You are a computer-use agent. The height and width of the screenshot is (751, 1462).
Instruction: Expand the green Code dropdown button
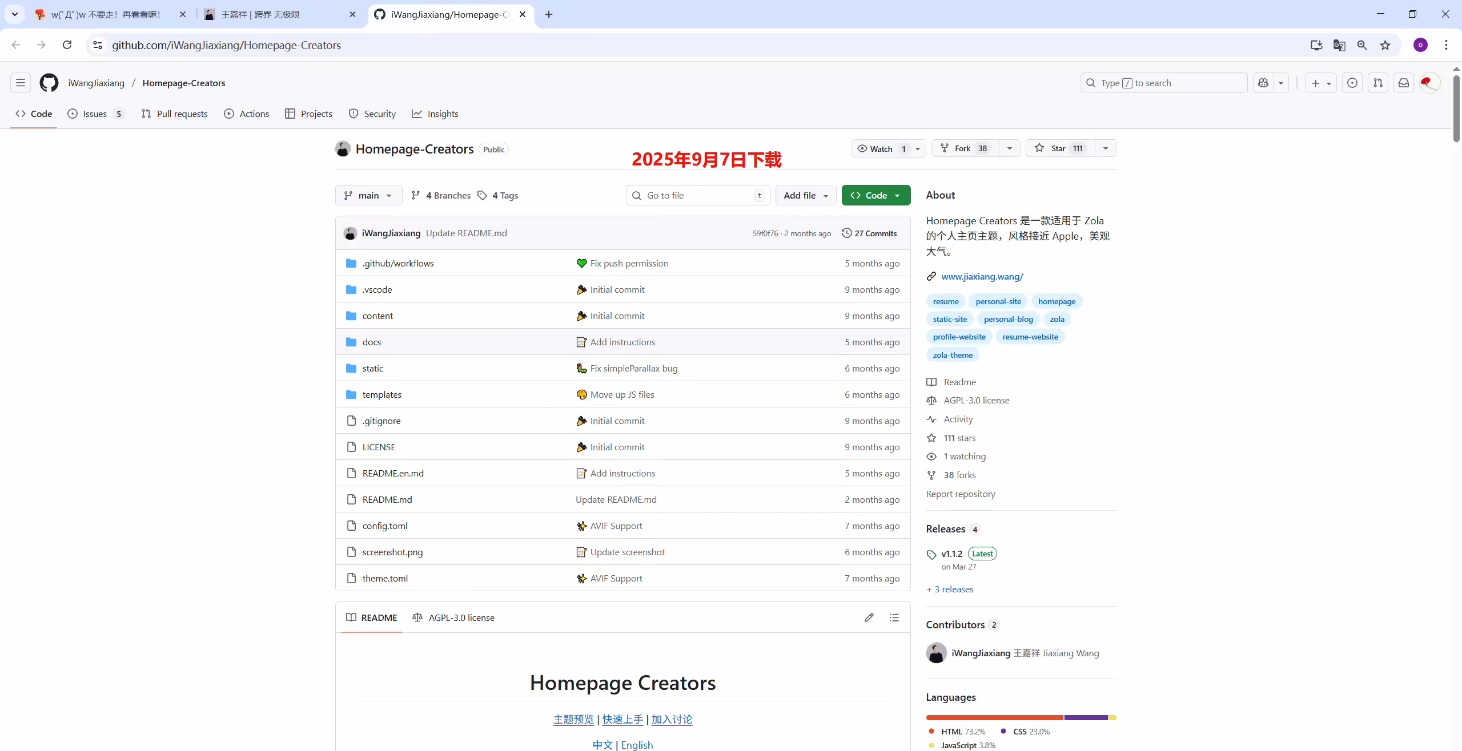point(876,195)
